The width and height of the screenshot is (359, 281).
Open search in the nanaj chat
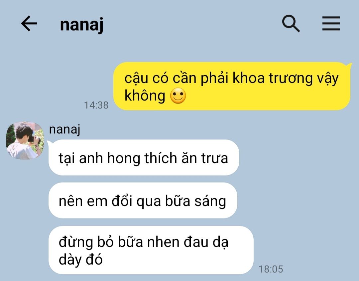point(291,23)
